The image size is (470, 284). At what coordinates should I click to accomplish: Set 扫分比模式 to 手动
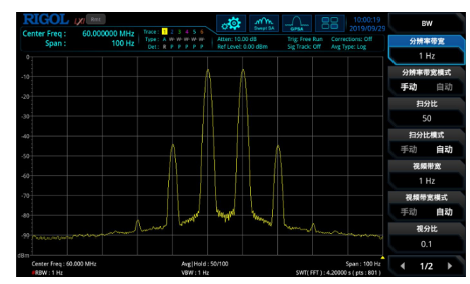pyautogui.click(x=409, y=149)
